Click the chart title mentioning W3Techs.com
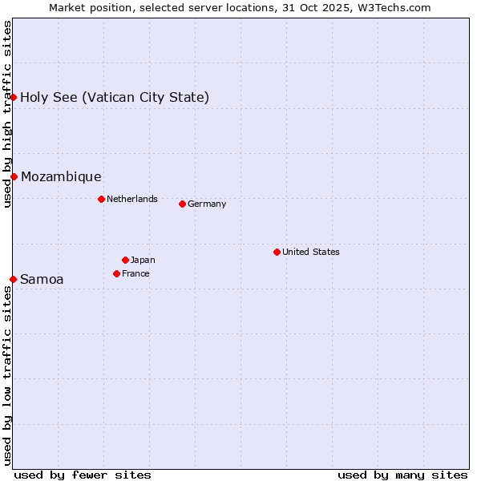Image resolution: width=481 pixels, height=481 pixels. click(240, 8)
